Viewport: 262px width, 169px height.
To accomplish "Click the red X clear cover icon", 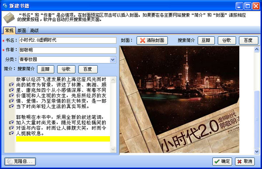I will click(x=142, y=40).
